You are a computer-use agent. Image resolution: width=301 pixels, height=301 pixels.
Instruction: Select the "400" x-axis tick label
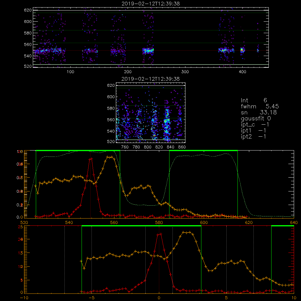pyautogui.click(x=242, y=72)
